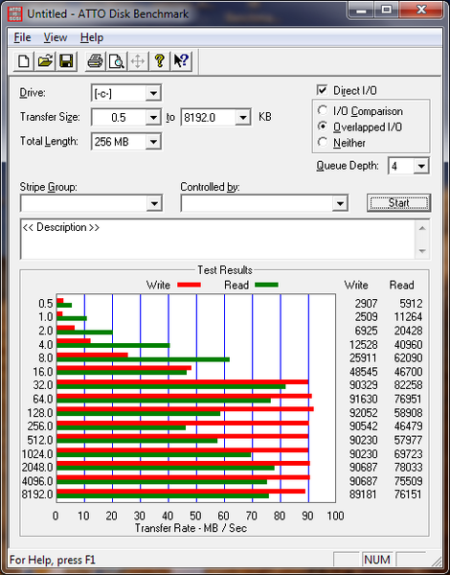450x575 pixels.
Task: Click the NUM status bar indicator
Action: (376, 560)
